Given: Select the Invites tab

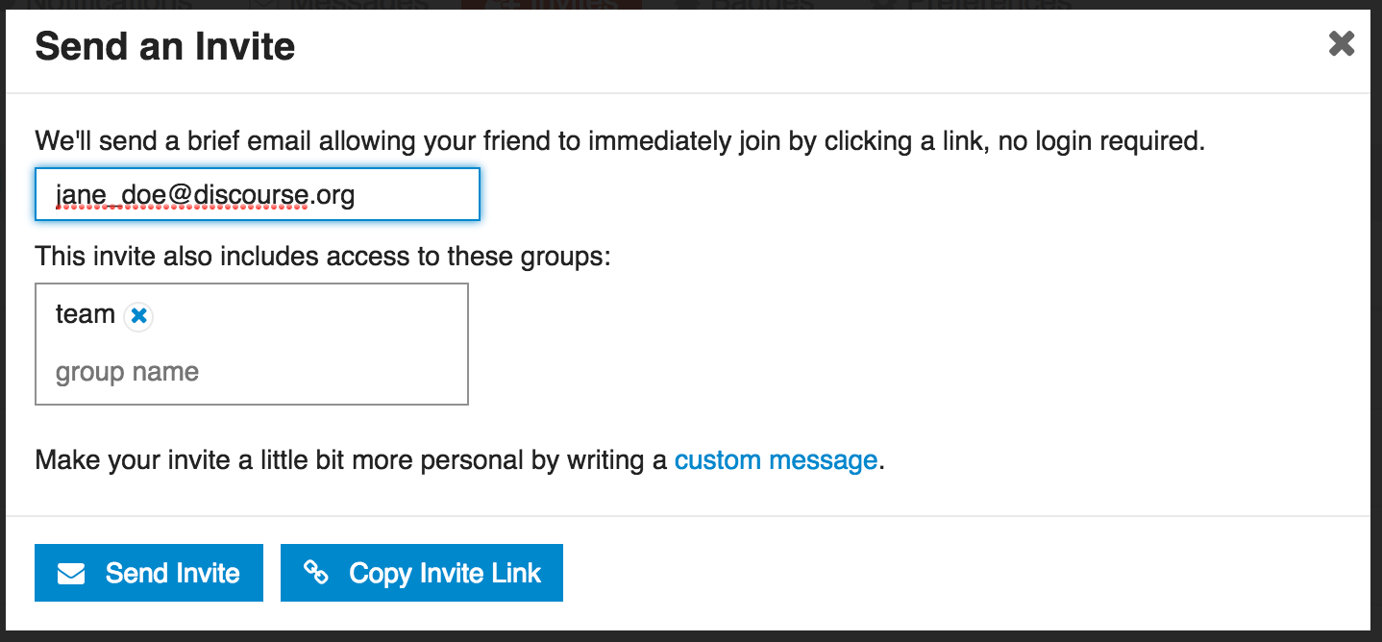Looking at the screenshot, I should tap(553, 5).
